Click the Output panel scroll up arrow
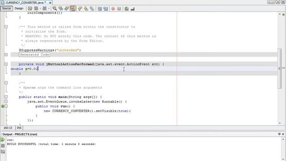 283,139
